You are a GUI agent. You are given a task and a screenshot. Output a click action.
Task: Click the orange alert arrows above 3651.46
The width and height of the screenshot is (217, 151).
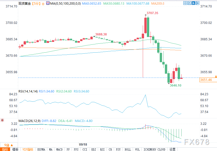(x=216, y=77)
